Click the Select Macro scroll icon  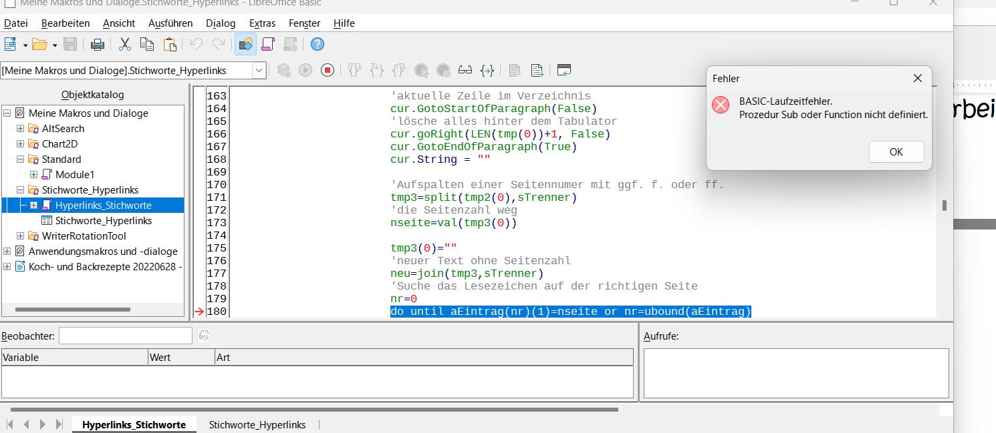268,44
